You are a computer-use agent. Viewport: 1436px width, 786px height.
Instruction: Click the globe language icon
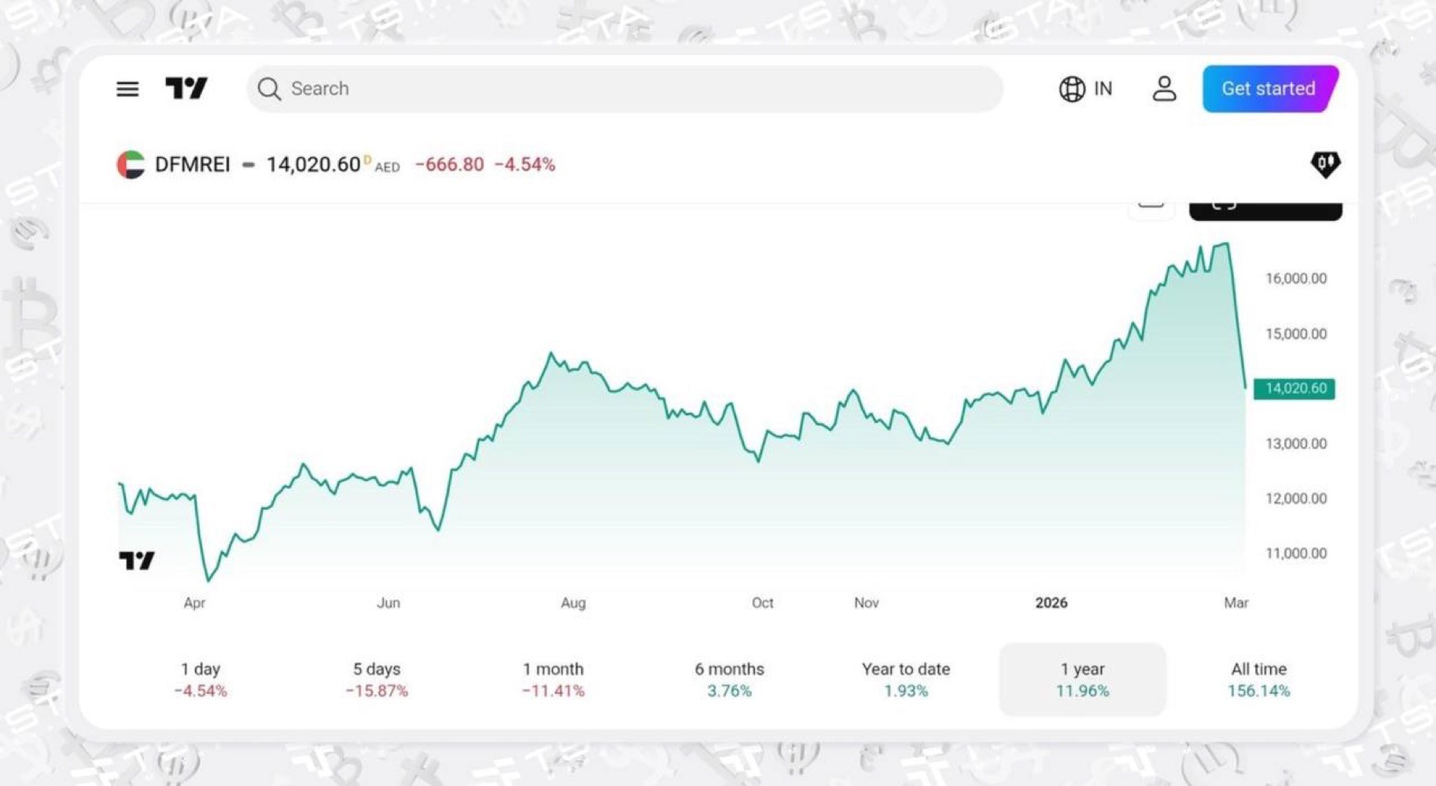tap(1072, 89)
